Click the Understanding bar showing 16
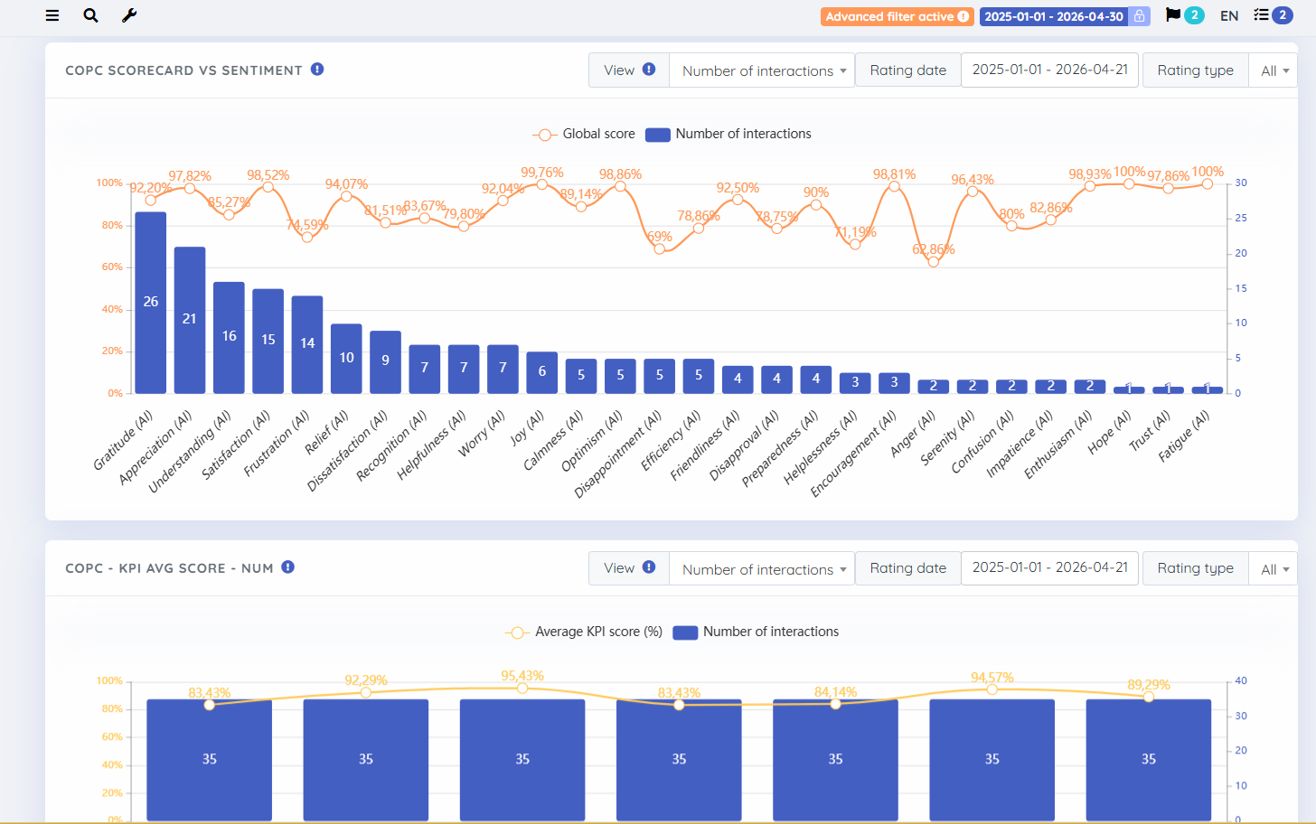This screenshot has height=824, width=1316. pos(229,337)
